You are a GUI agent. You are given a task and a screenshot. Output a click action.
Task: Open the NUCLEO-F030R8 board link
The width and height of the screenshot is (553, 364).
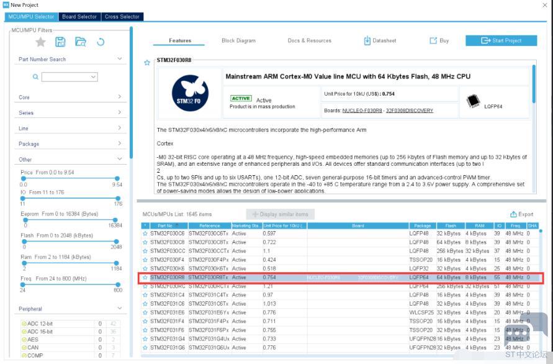pyautogui.click(x=362, y=111)
